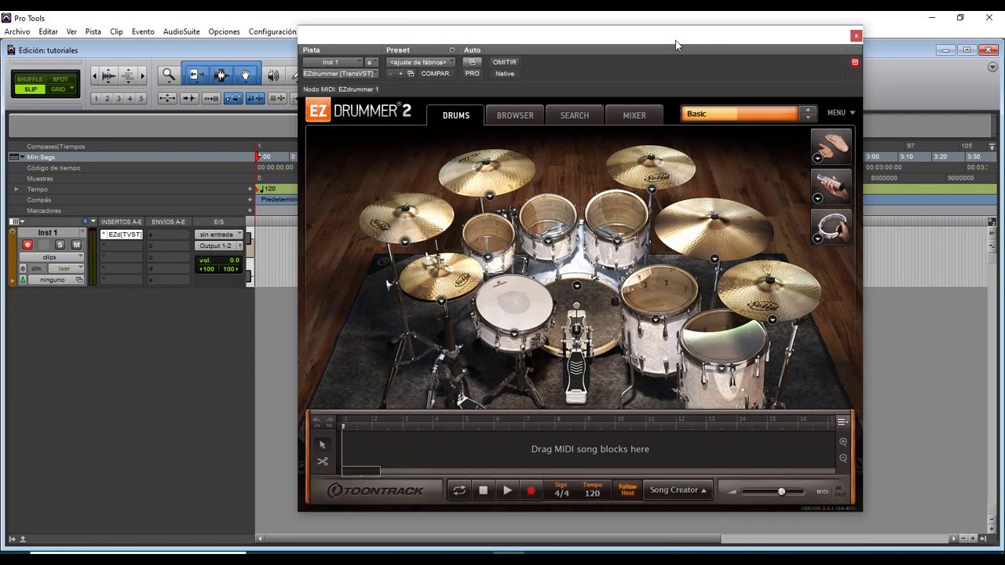Select the Zoomer magnifier tool
This screenshot has width=1005, height=565.
pyautogui.click(x=168, y=75)
